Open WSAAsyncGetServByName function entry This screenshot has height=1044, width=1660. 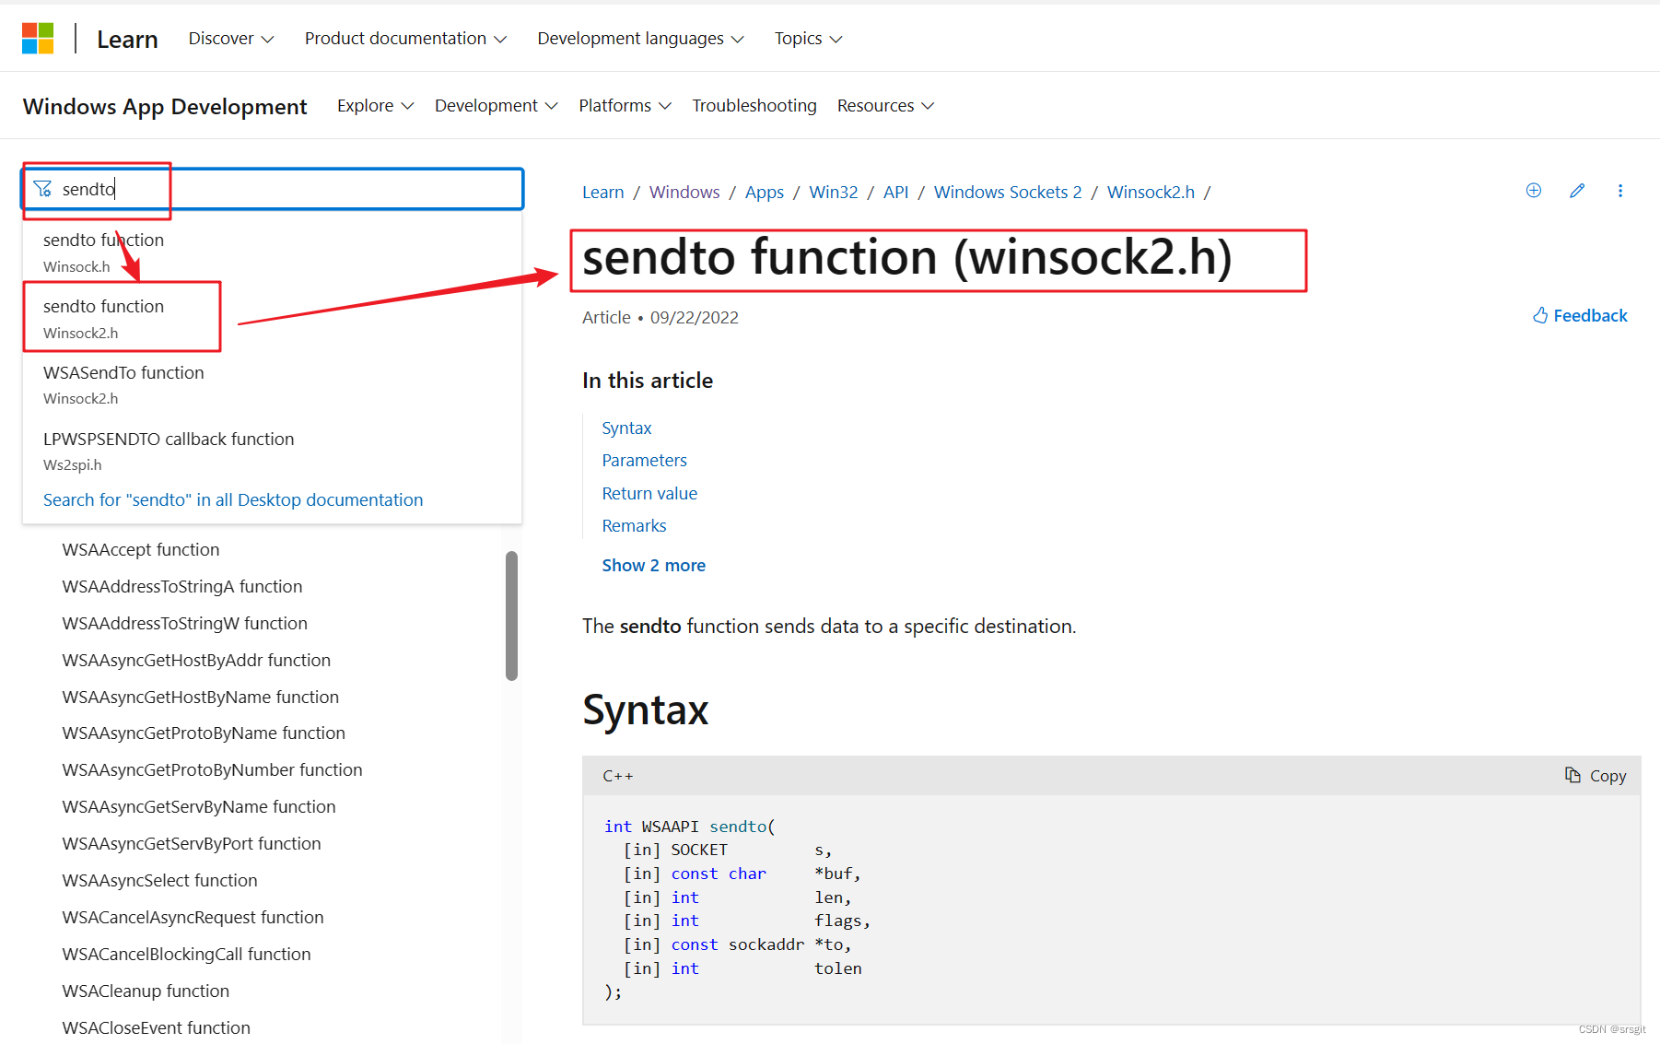click(x=199, y=807)
